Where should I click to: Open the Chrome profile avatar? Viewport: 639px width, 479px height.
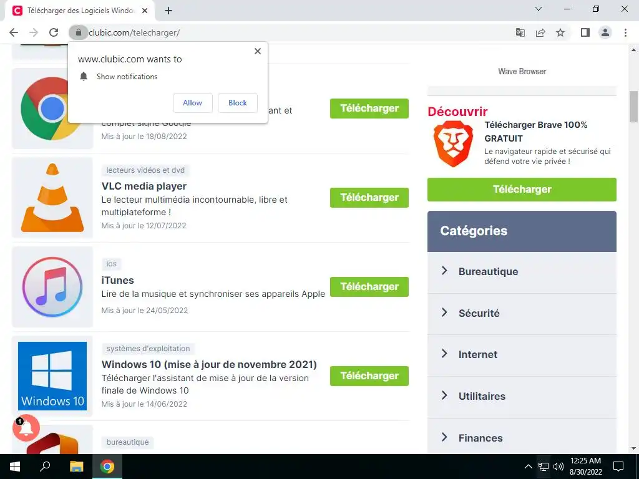click(x=605, y=32)
